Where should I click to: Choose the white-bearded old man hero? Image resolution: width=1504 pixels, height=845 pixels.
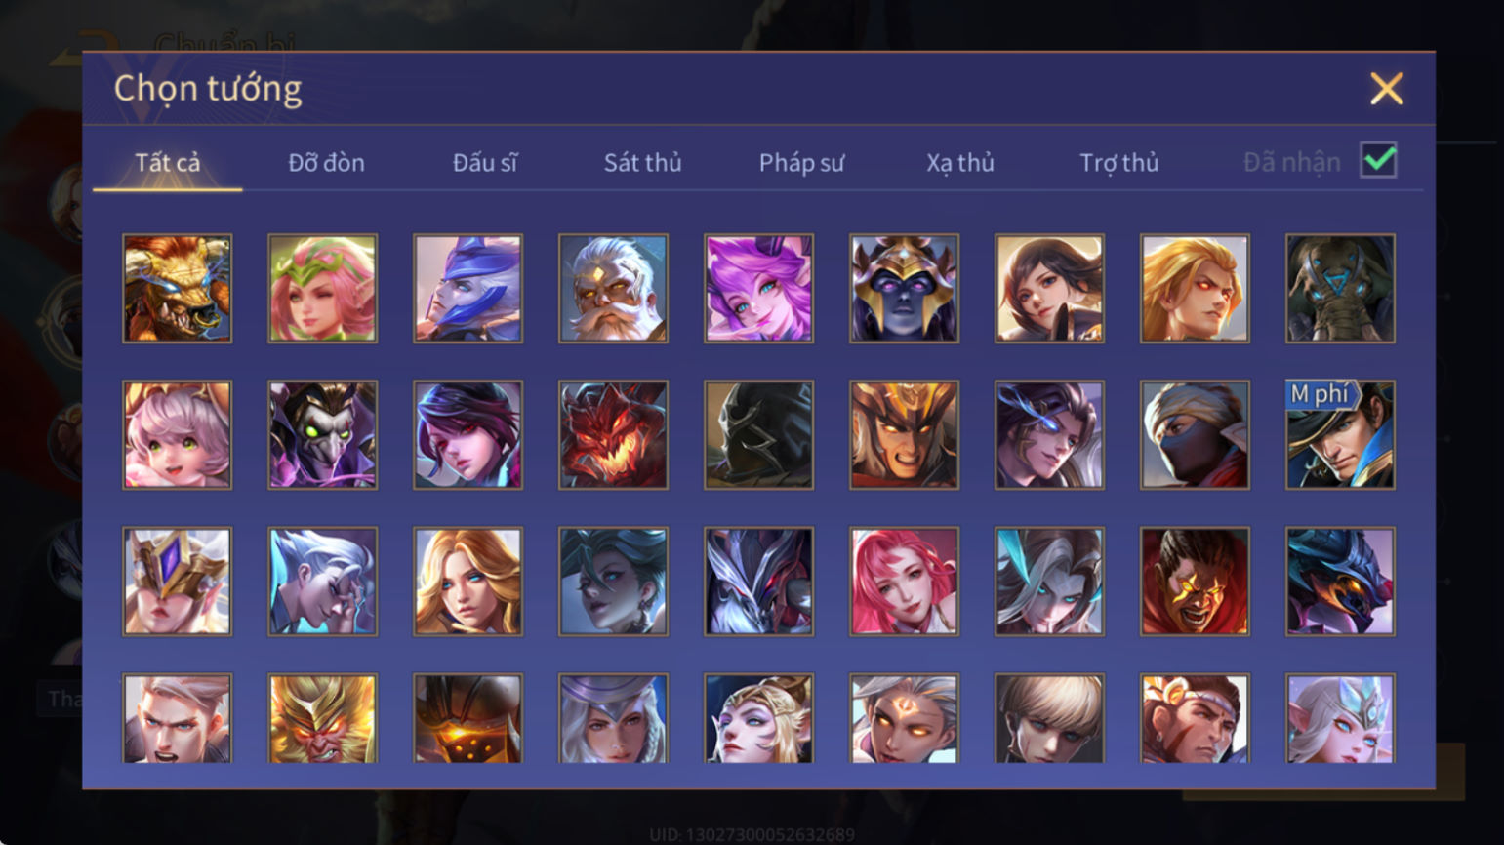[x=613, y=288]
